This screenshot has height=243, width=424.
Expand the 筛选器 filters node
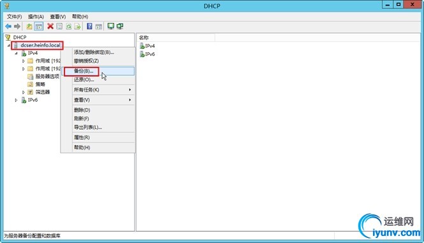point(24,92)
